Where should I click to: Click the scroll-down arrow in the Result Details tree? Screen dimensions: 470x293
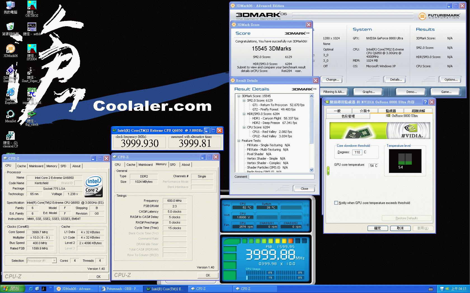[x=312, y=170]
